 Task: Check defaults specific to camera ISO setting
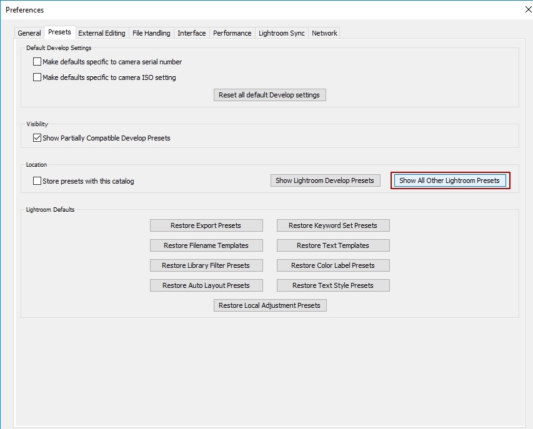[x=37, y=77]
